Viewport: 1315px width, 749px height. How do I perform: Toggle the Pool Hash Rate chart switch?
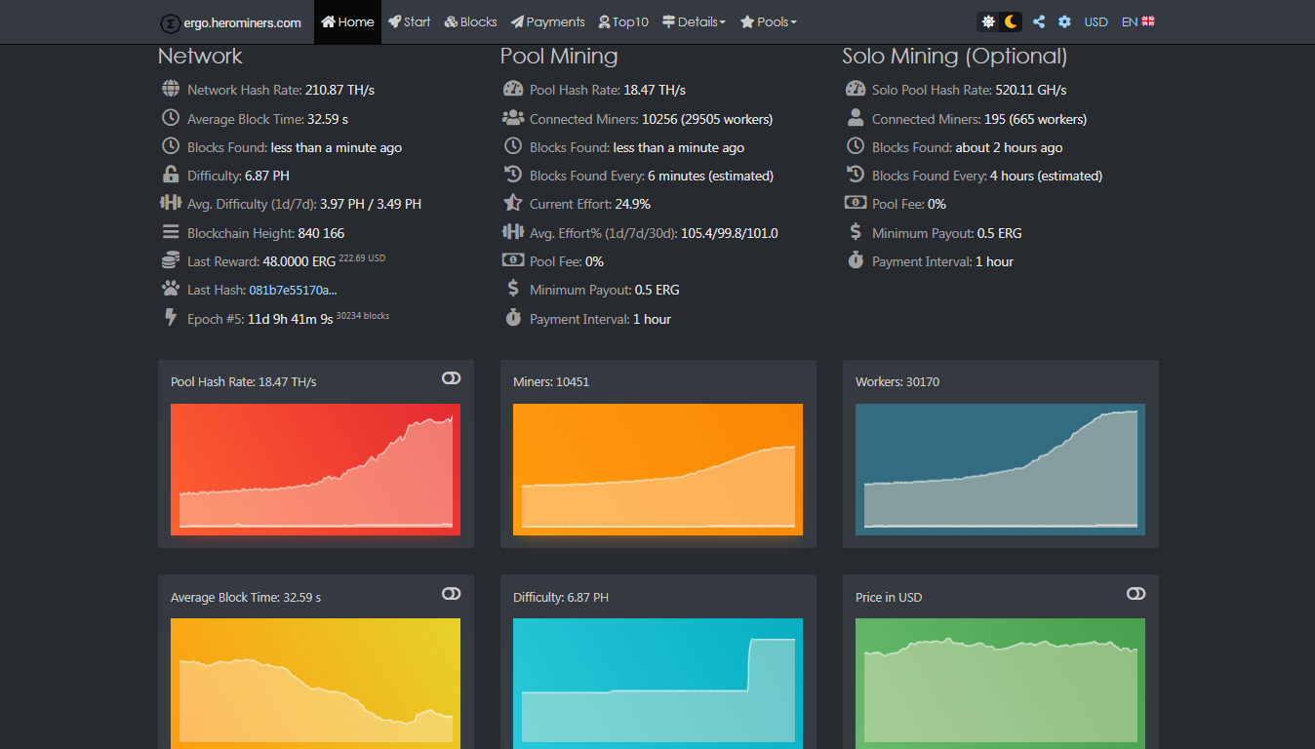[451, 378]
